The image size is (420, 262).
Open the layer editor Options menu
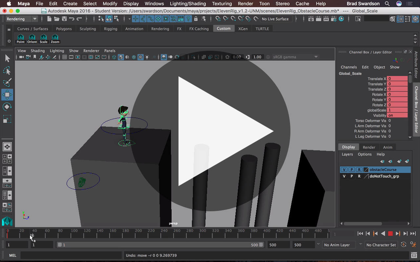click(365, 154)
